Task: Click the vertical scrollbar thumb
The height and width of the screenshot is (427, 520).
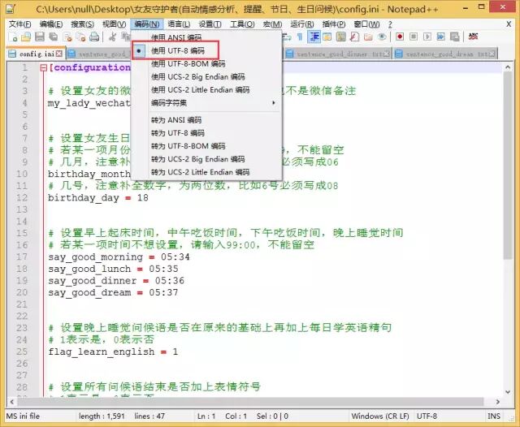Action: [x=508, y=166]
